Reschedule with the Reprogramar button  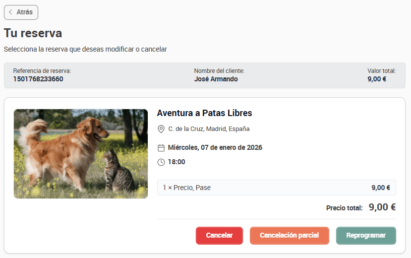tap(366, 236)
